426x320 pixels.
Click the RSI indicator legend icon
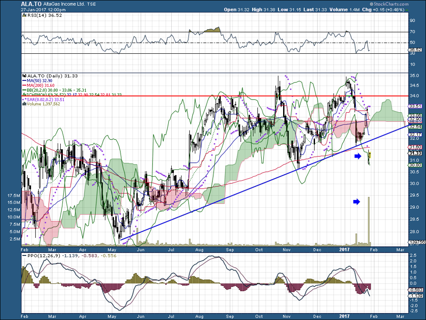[x=24, y=15]
